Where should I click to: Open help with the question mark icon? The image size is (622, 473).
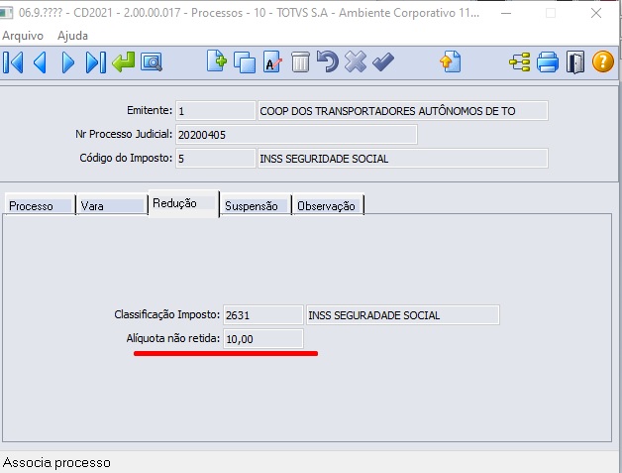tap(602, 61)
